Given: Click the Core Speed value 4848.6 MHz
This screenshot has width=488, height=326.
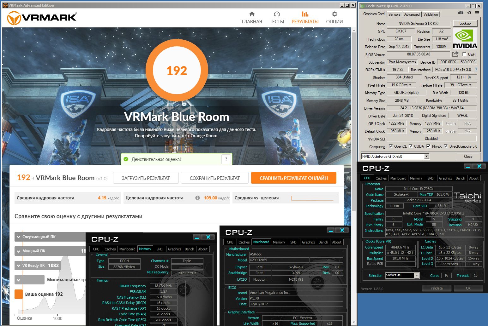Looking at the screenshot, I should [x=400, y=247].
